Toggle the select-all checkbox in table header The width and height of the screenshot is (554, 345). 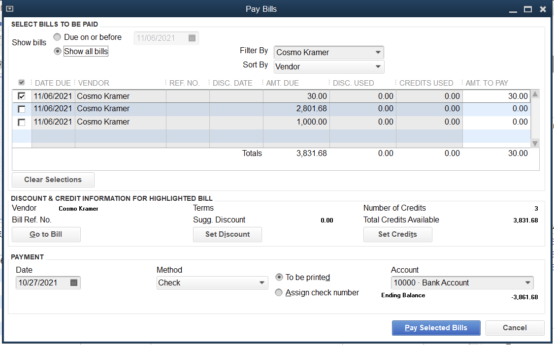pyautogui.click(x=22, y=83)
